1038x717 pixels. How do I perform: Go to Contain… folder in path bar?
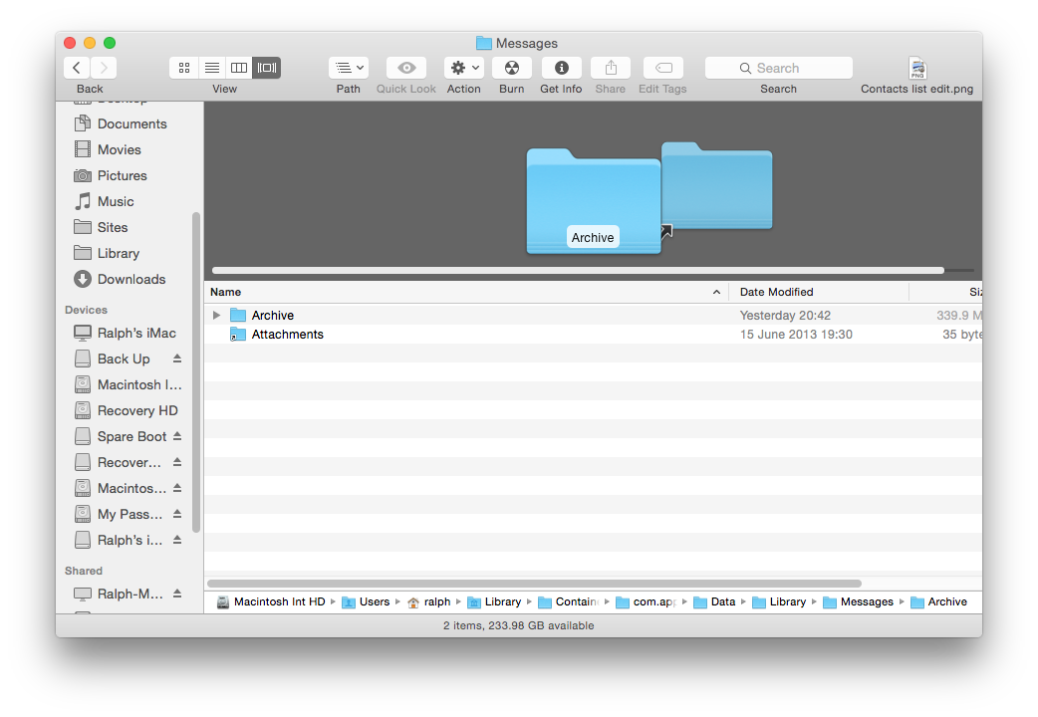(568, 601)
